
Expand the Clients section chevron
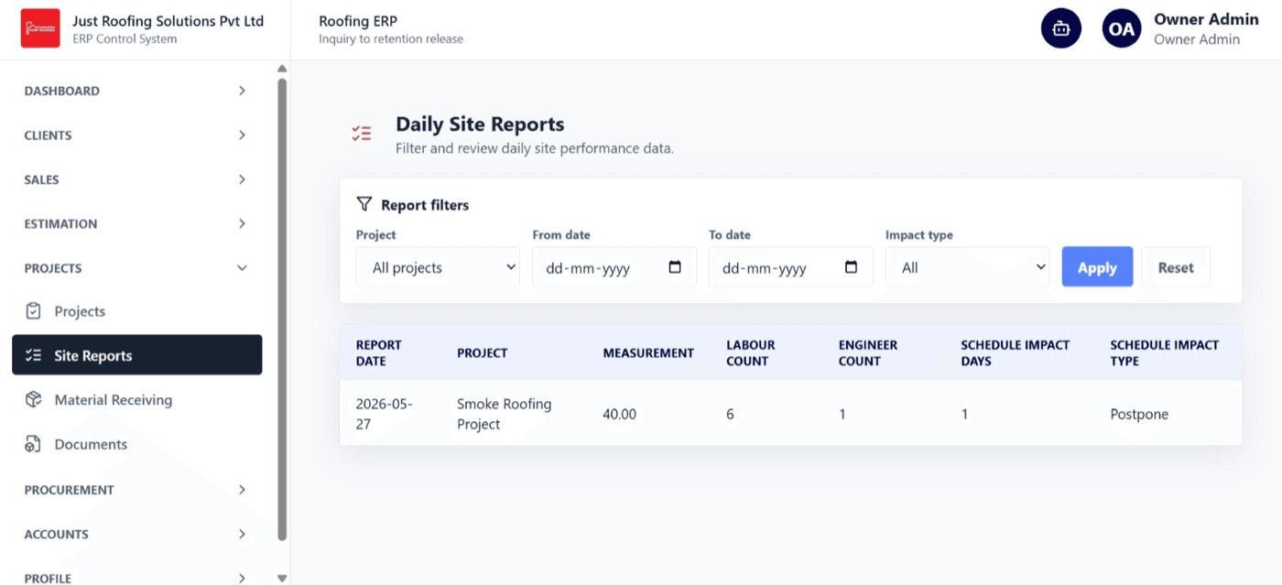click(242, 135)
